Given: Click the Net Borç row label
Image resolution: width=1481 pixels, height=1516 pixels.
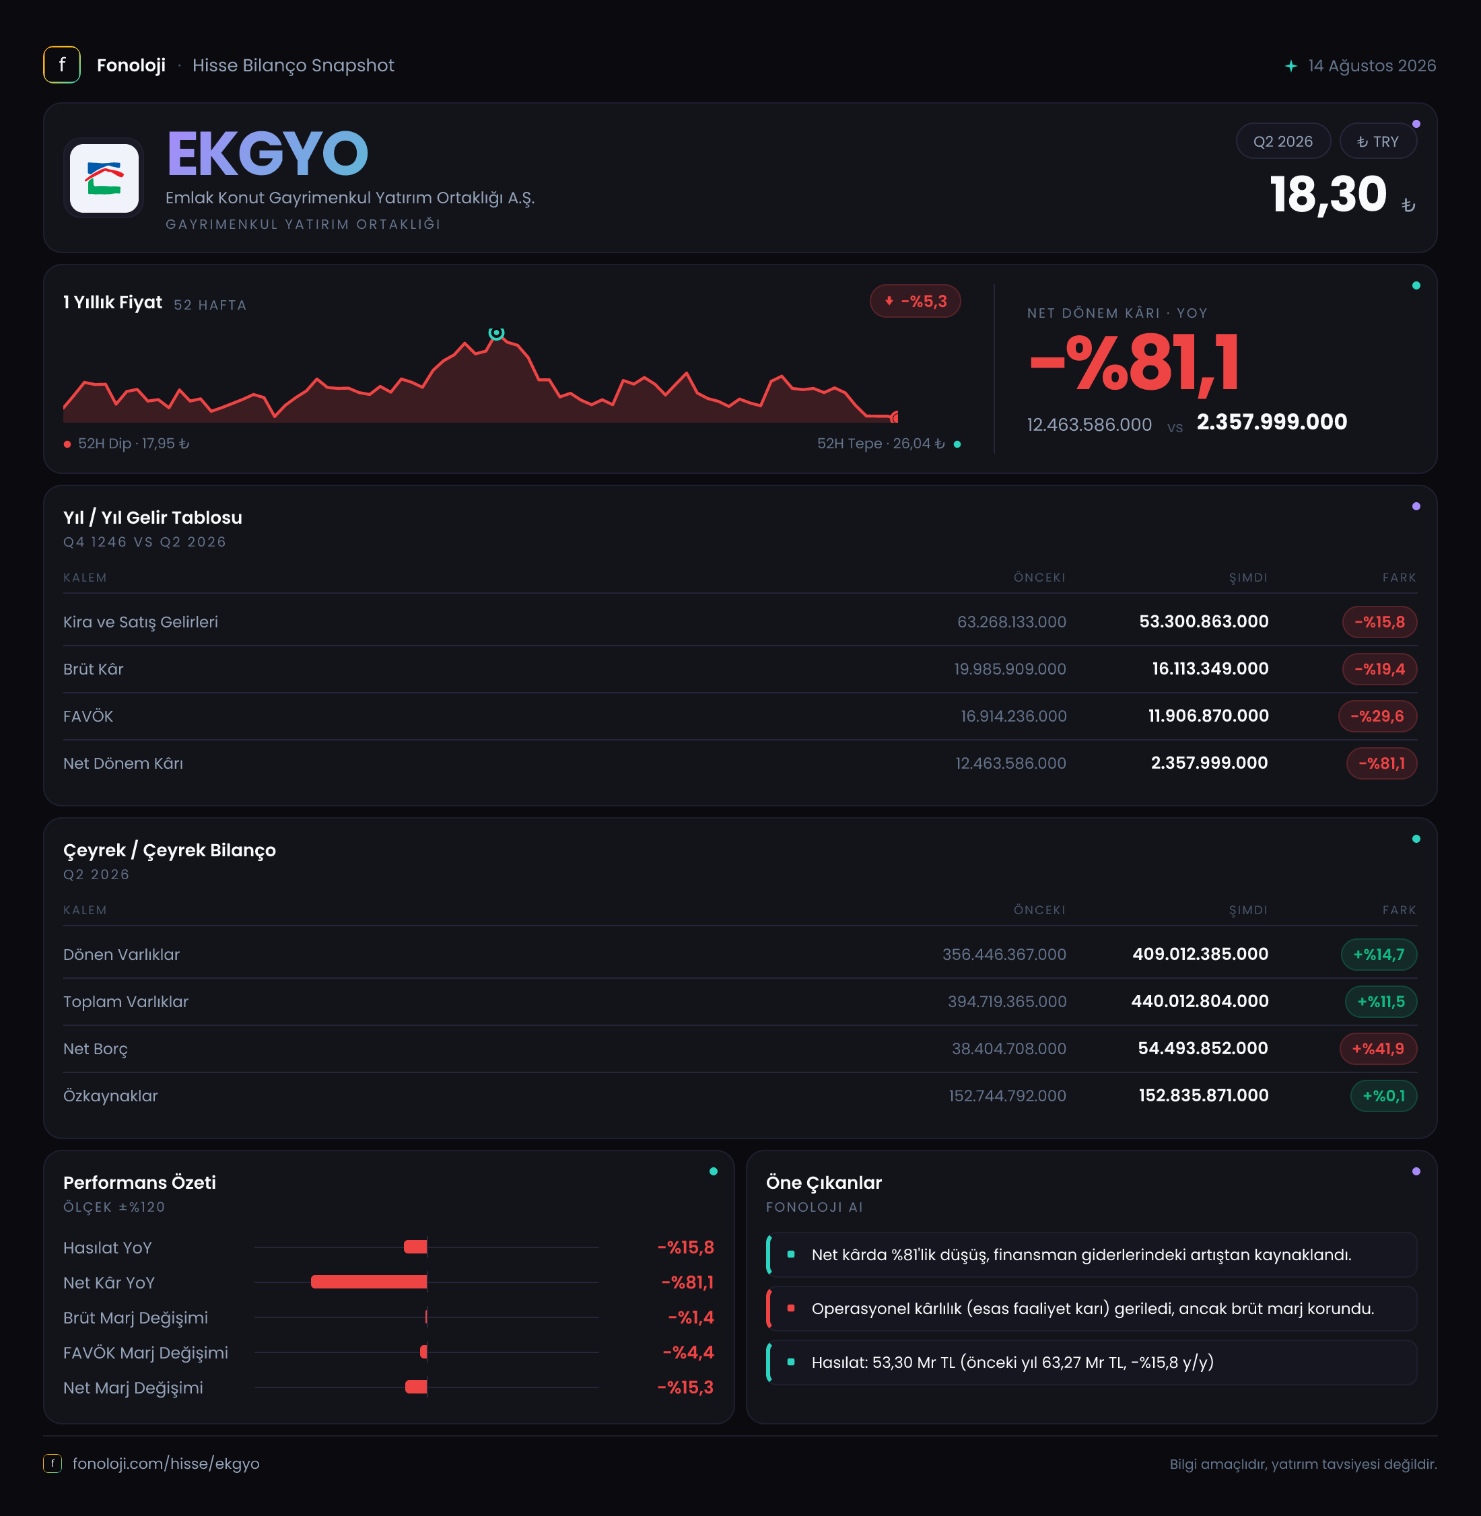Looking at the screenshot, I should (95, 1049).
